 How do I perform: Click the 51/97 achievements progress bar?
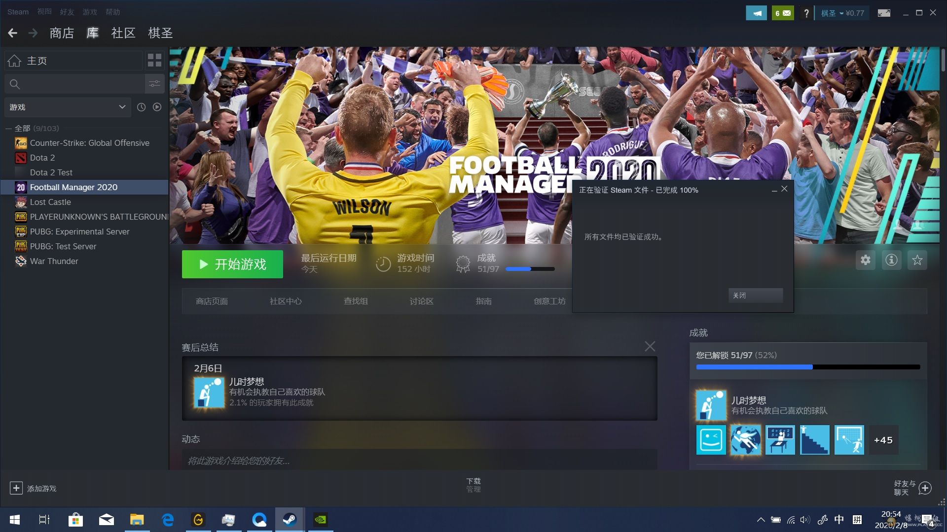coord(530,269)
